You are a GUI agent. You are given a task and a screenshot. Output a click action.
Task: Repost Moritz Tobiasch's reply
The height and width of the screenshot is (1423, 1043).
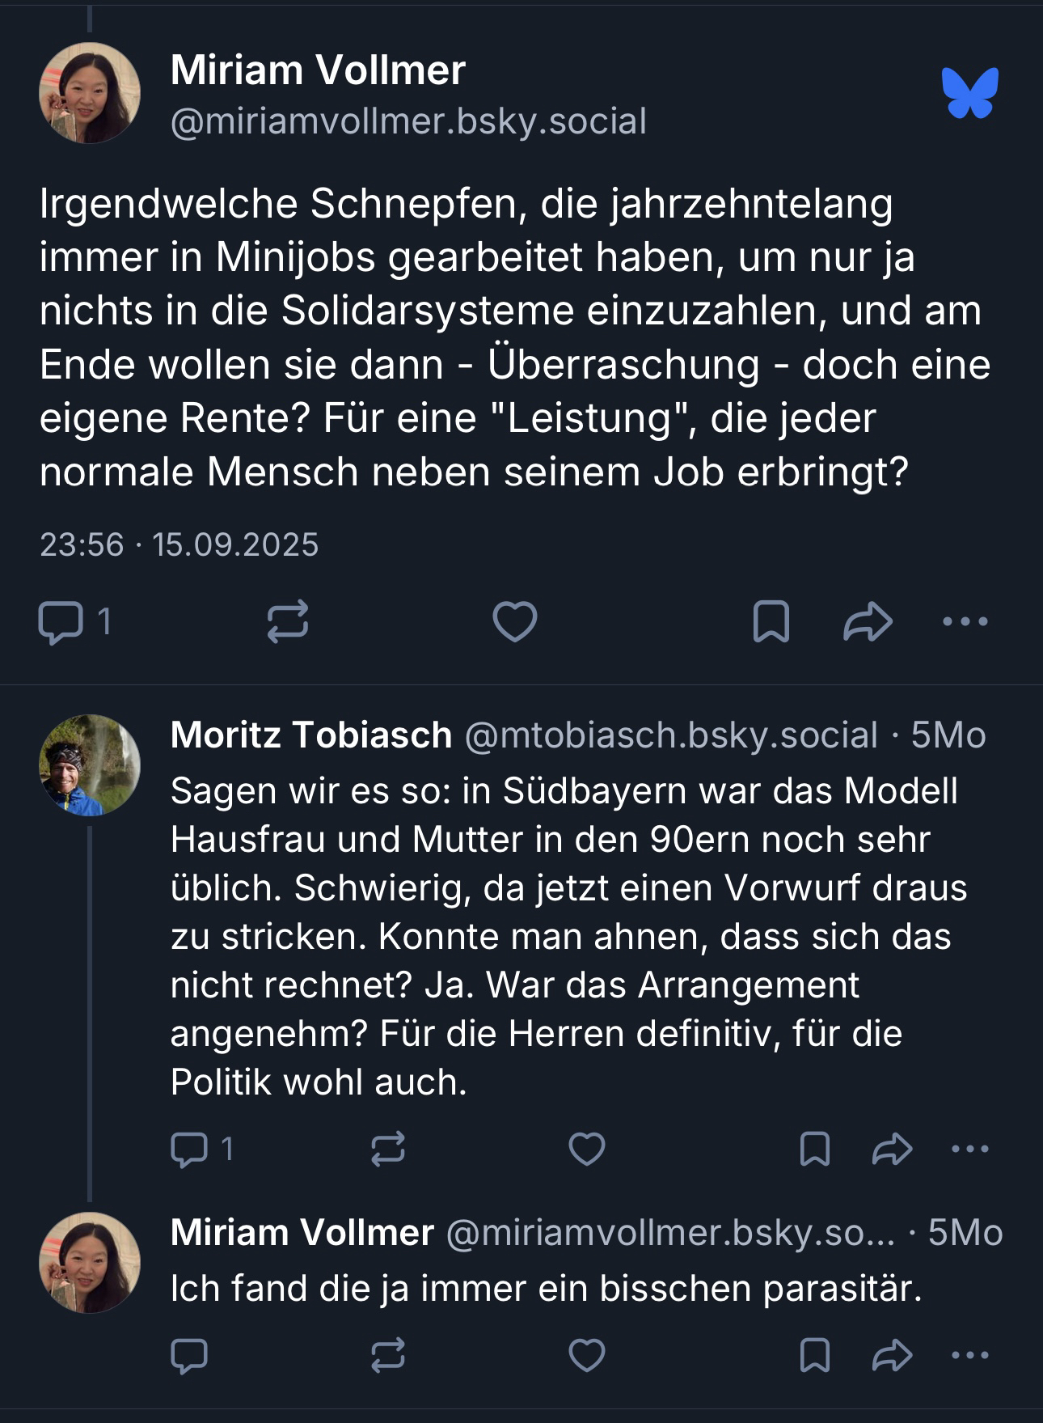(388, 1149)
